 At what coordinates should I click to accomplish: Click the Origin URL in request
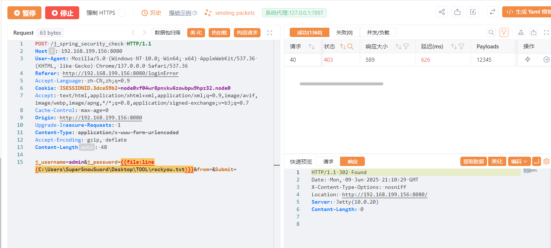tap(101, 118)
